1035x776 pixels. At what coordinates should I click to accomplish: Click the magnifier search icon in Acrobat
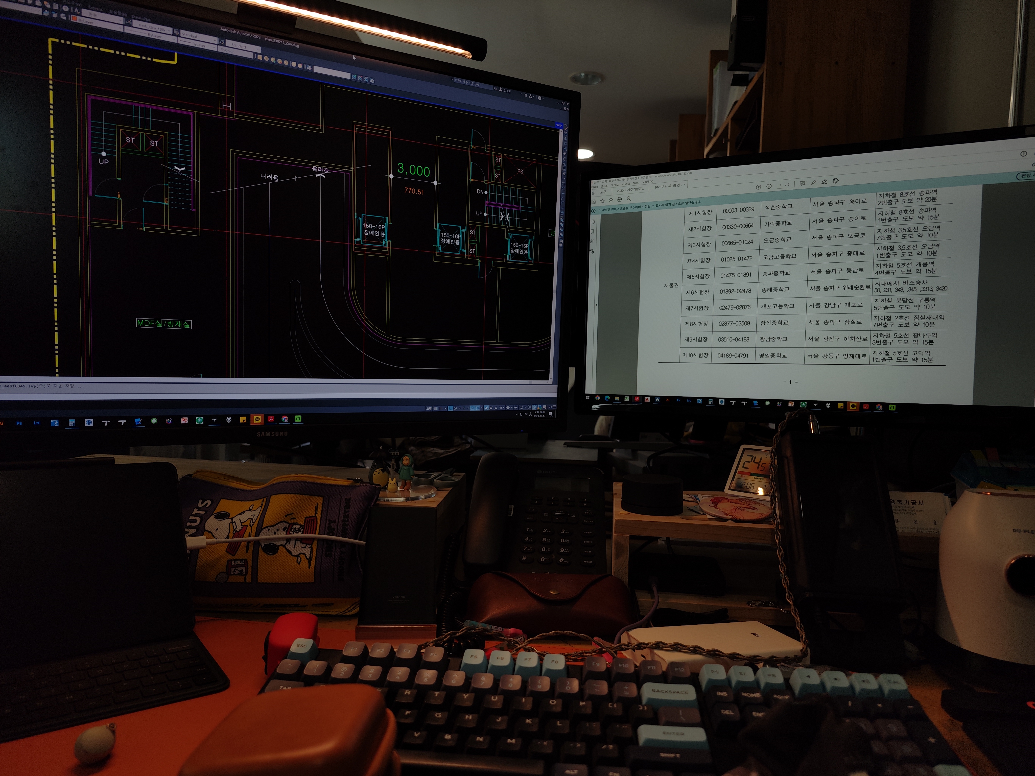[629, 199]
